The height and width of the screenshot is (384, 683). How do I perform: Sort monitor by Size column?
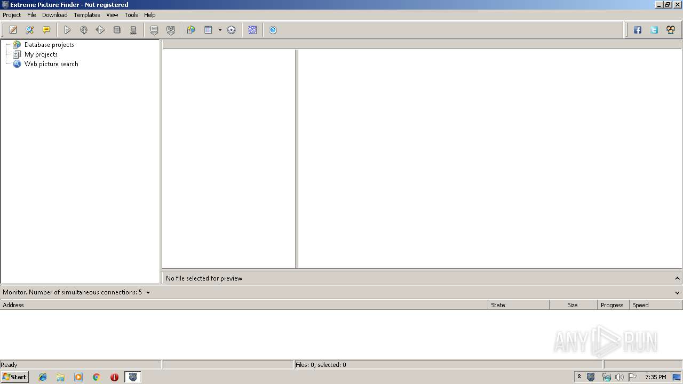573,305
